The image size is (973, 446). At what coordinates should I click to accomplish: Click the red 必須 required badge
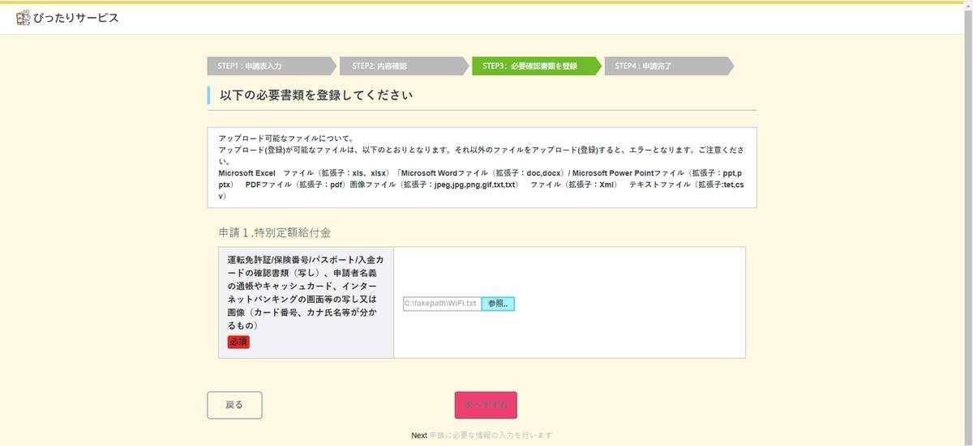tap(238, 342)
